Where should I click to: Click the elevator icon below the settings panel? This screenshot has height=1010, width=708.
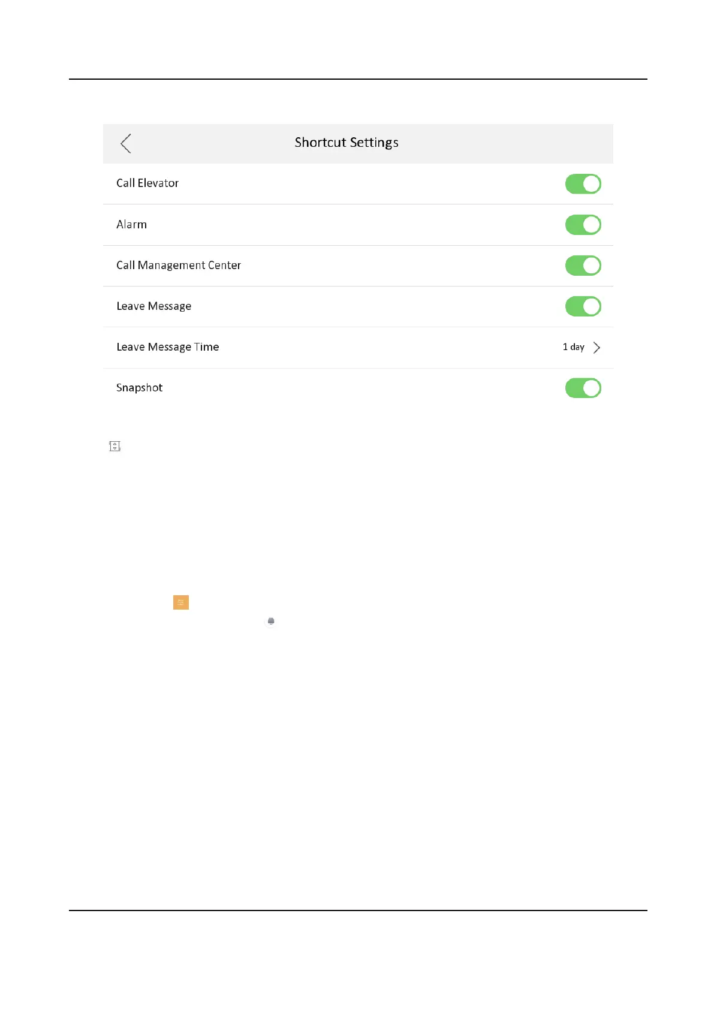tap(115, 446)
